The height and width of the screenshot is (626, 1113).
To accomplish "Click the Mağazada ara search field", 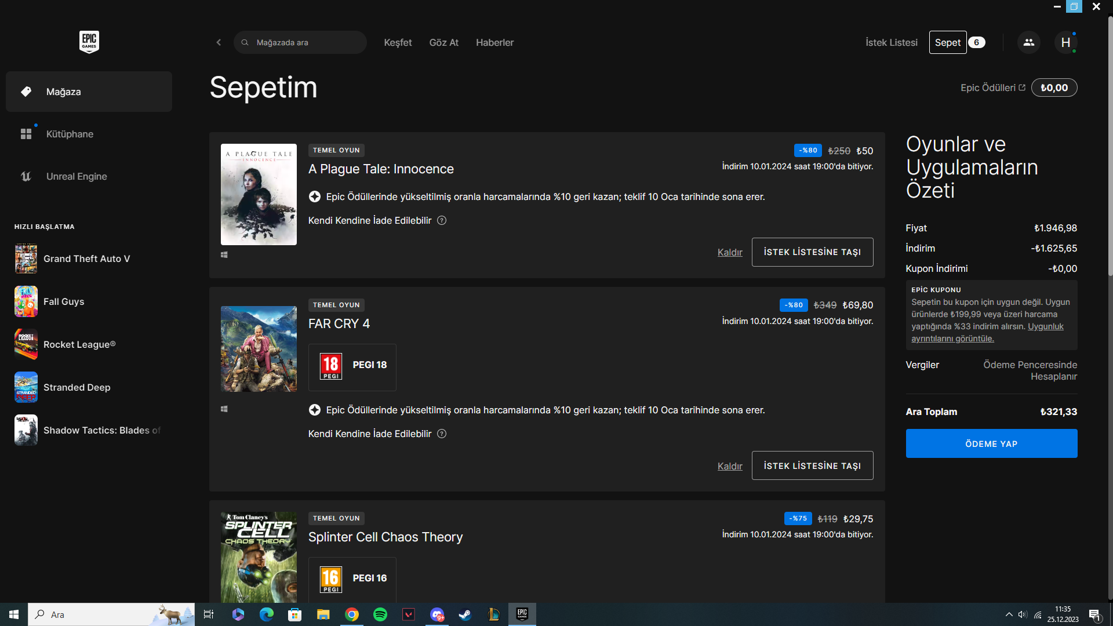I will pyautogui.click(x=300, y=42).
